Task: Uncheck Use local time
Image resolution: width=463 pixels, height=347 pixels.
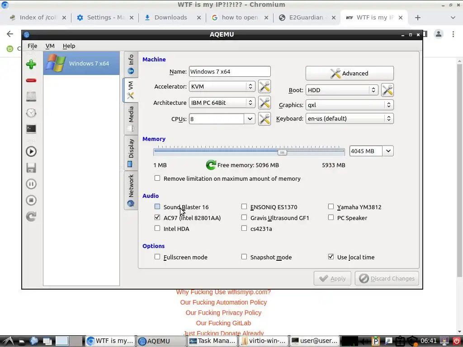Action: pos(331,257)
